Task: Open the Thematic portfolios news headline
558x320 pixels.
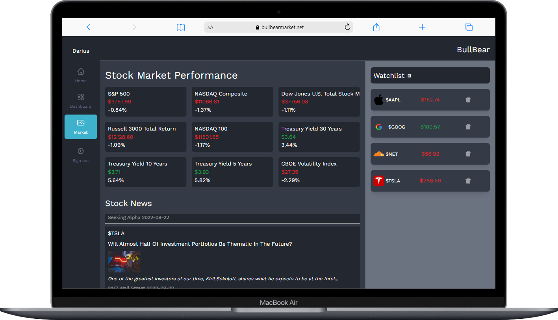Action: (200, 244)
